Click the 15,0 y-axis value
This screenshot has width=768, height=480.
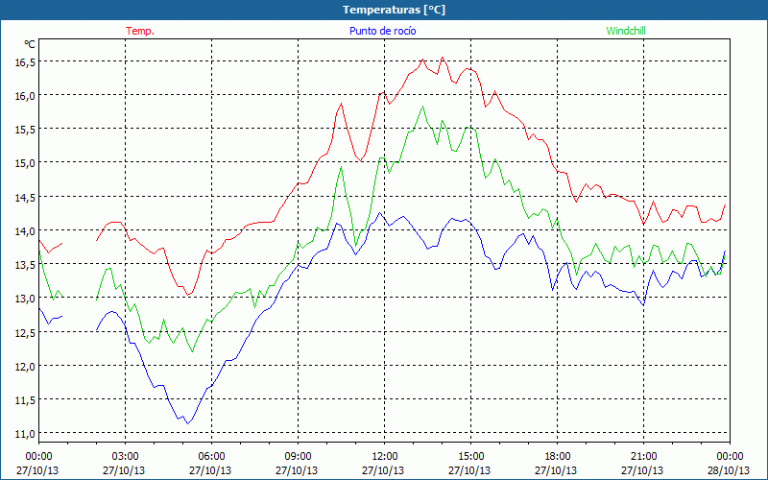click(25, 163)
